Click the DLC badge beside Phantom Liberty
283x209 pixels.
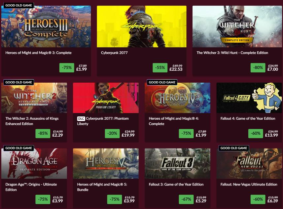(81, 118)
